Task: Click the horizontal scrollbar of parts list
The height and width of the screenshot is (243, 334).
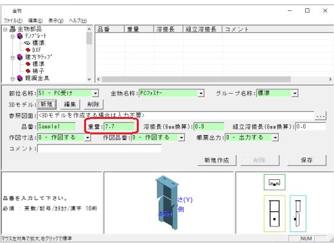Action: 213,79
